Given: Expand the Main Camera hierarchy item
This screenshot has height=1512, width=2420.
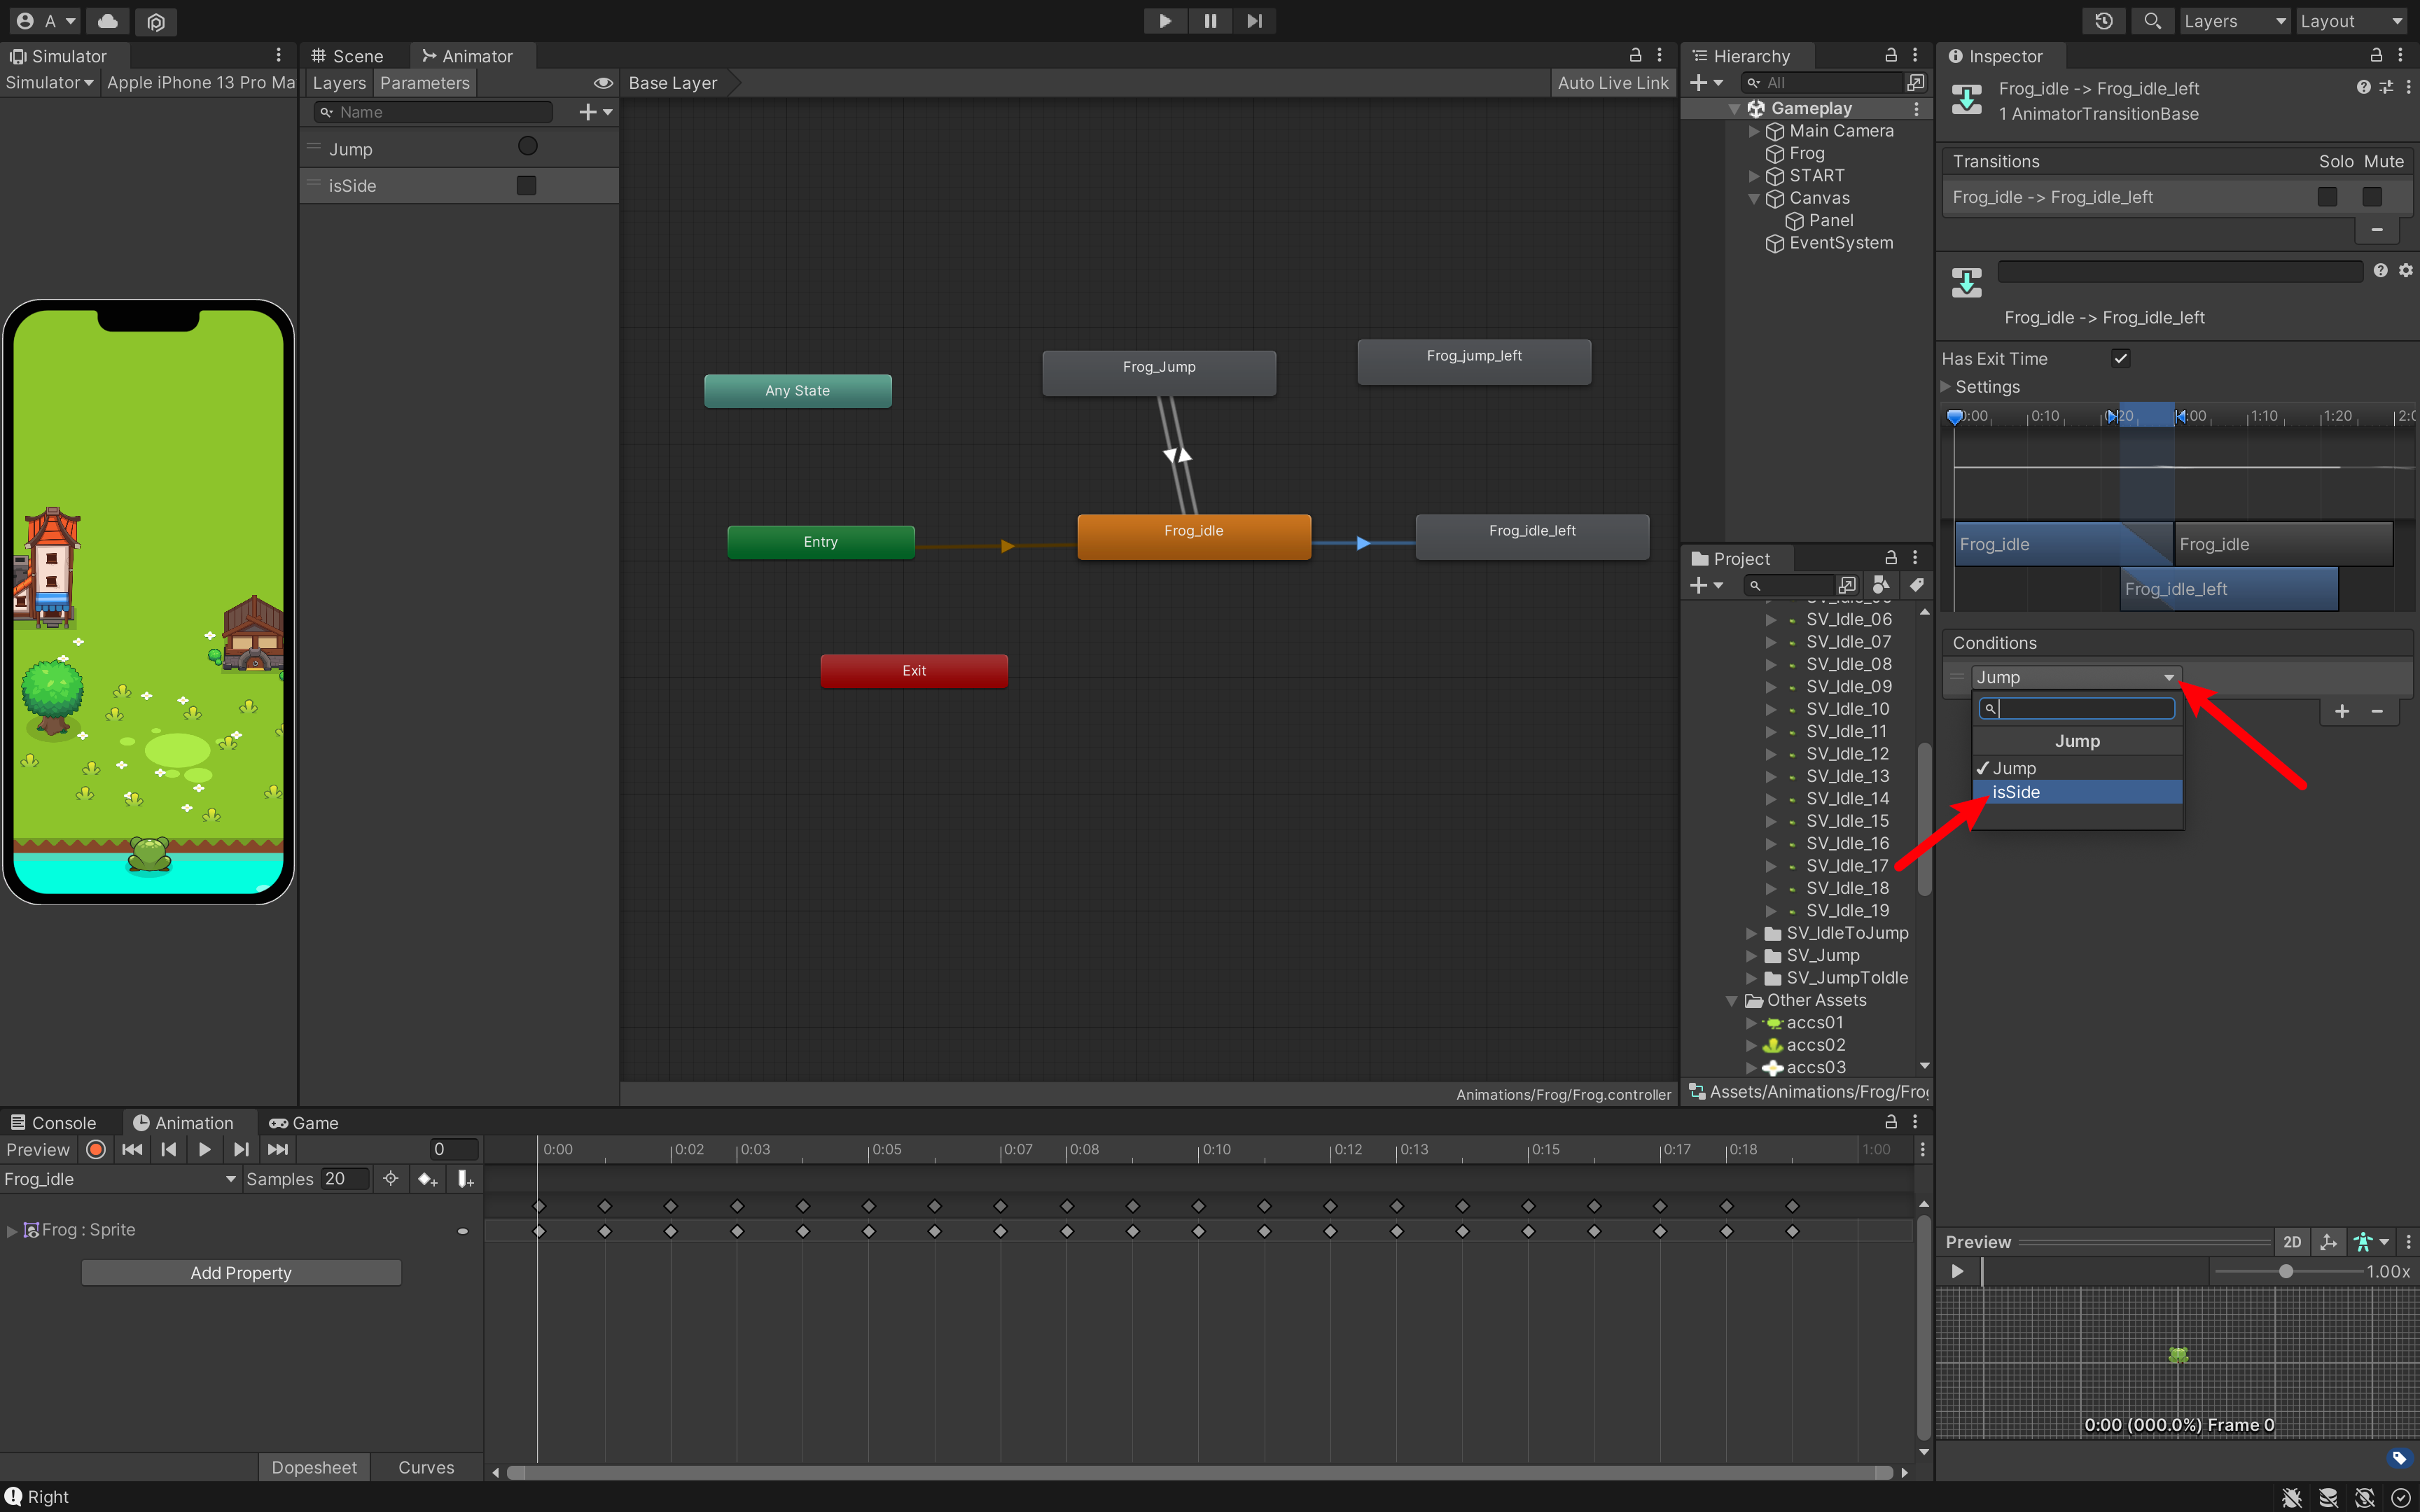Looking at the screenshot, I should pos(1754,131).
